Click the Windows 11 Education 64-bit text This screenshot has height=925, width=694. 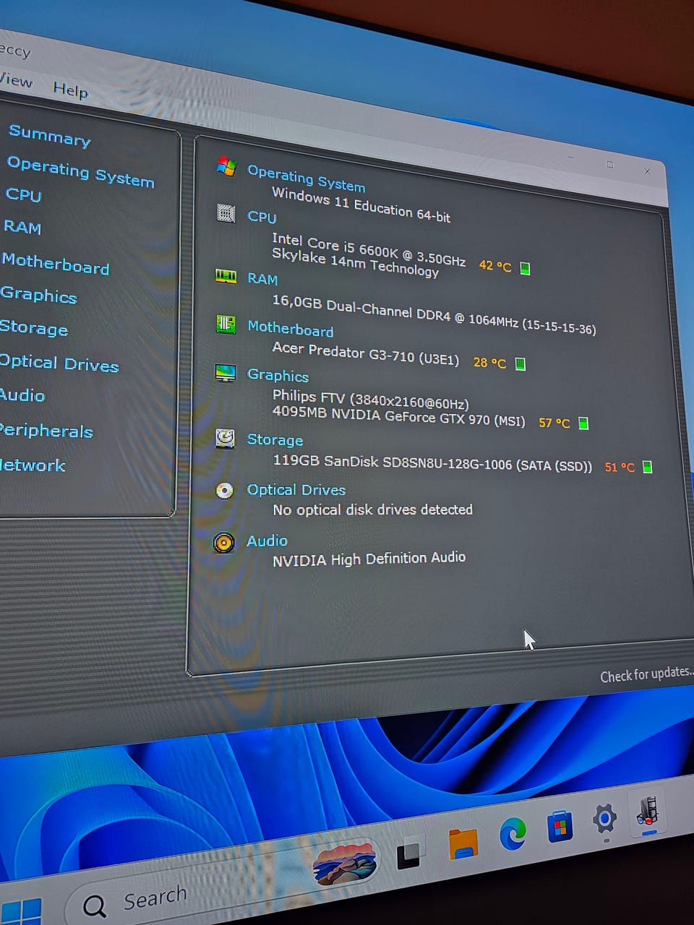click(x=361, y=205)
